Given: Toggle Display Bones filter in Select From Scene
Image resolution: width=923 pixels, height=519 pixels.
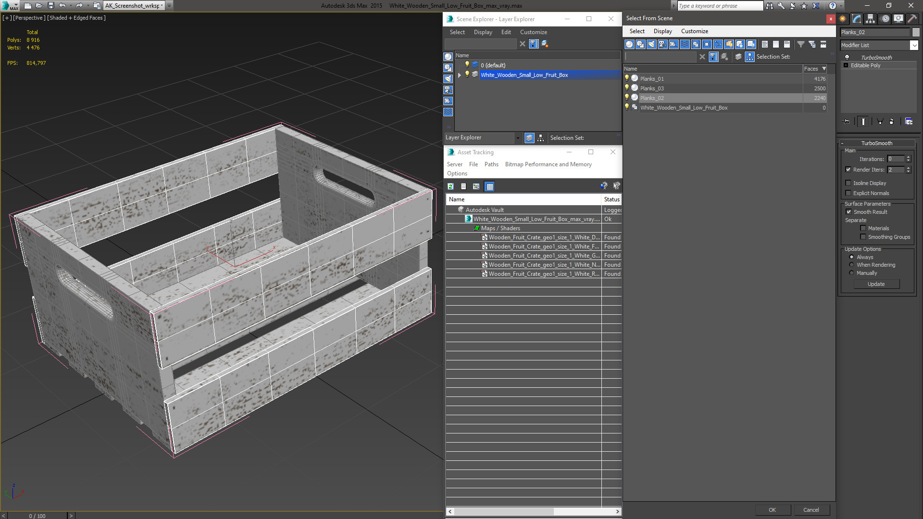Looking at the screenshot, I should click(718, 44).
